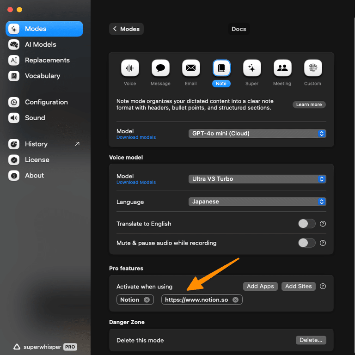Click the About info icon
This screenshot has width=355, height=355.
pyautogui.click(x=14, y=176)
